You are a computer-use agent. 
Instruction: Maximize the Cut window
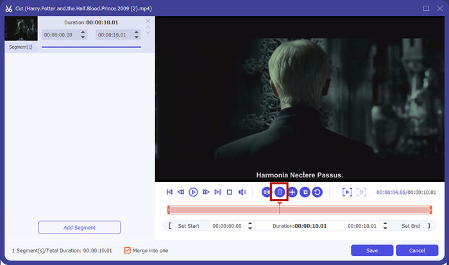point(426,8)
